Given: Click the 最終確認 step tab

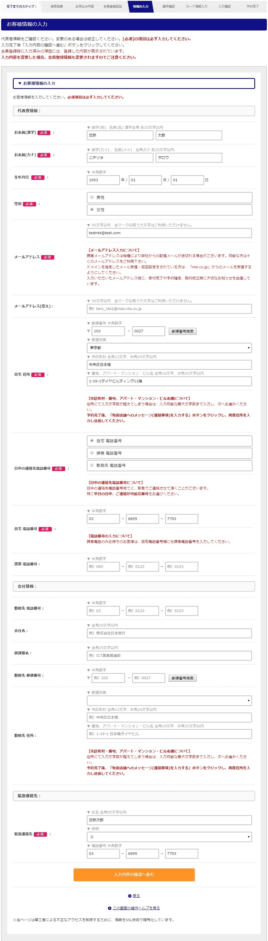Looking at the screenshot, I should coord(168,7).
